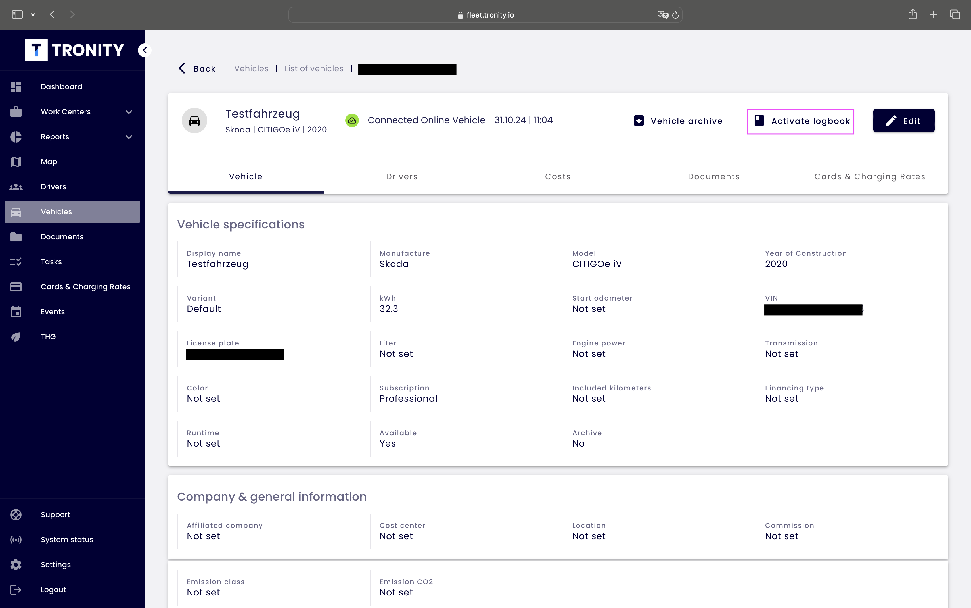Open a new browser tab with plus icon
971x608 pixels.
pos(933,14)
